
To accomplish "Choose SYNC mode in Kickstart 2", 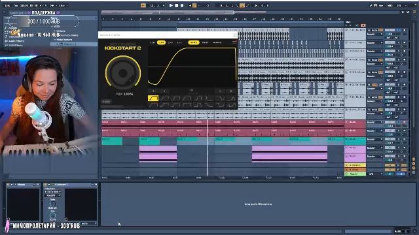I will pyautogui.click(x=194, y=42).
